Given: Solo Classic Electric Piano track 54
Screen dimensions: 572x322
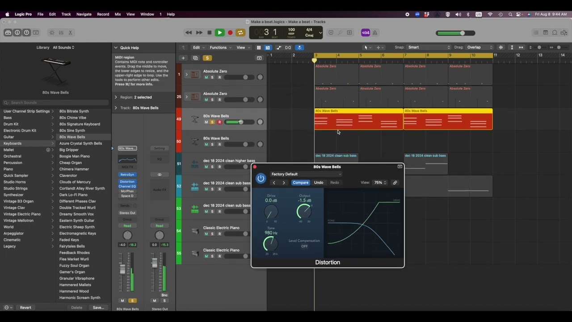Looking at the screenshot, I should point(212,234).
